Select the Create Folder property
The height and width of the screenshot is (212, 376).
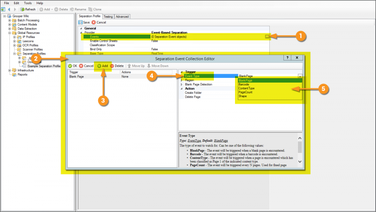tap(193, 93)
